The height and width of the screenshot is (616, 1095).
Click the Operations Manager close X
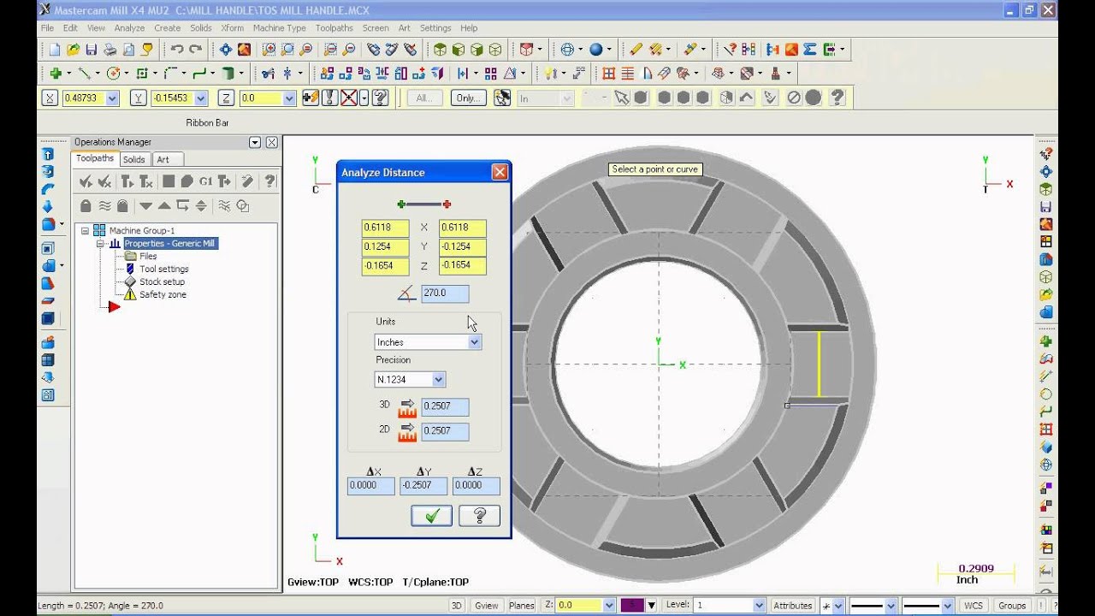271,142
